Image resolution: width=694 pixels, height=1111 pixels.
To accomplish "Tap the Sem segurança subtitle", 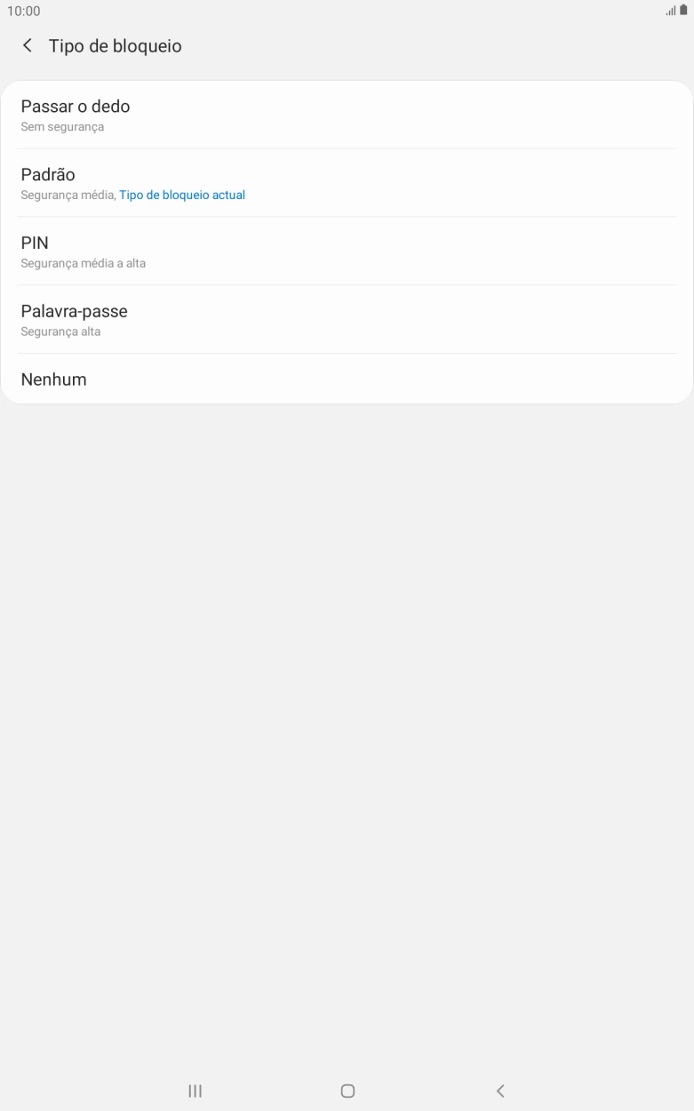I will coord(62,127).
